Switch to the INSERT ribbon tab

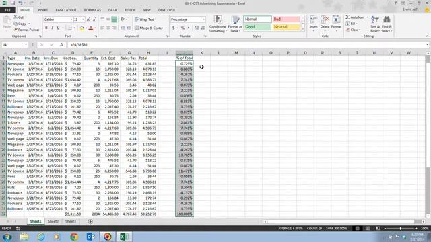pyautogui.click(x=42, y=10)
